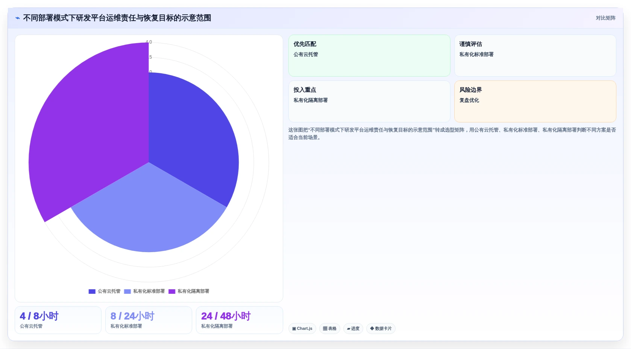This screenshot has width=631, height=349.
Task: Click the grid icon in the 表格 chip
Action: pyautogui.click(x=325, y=329)
